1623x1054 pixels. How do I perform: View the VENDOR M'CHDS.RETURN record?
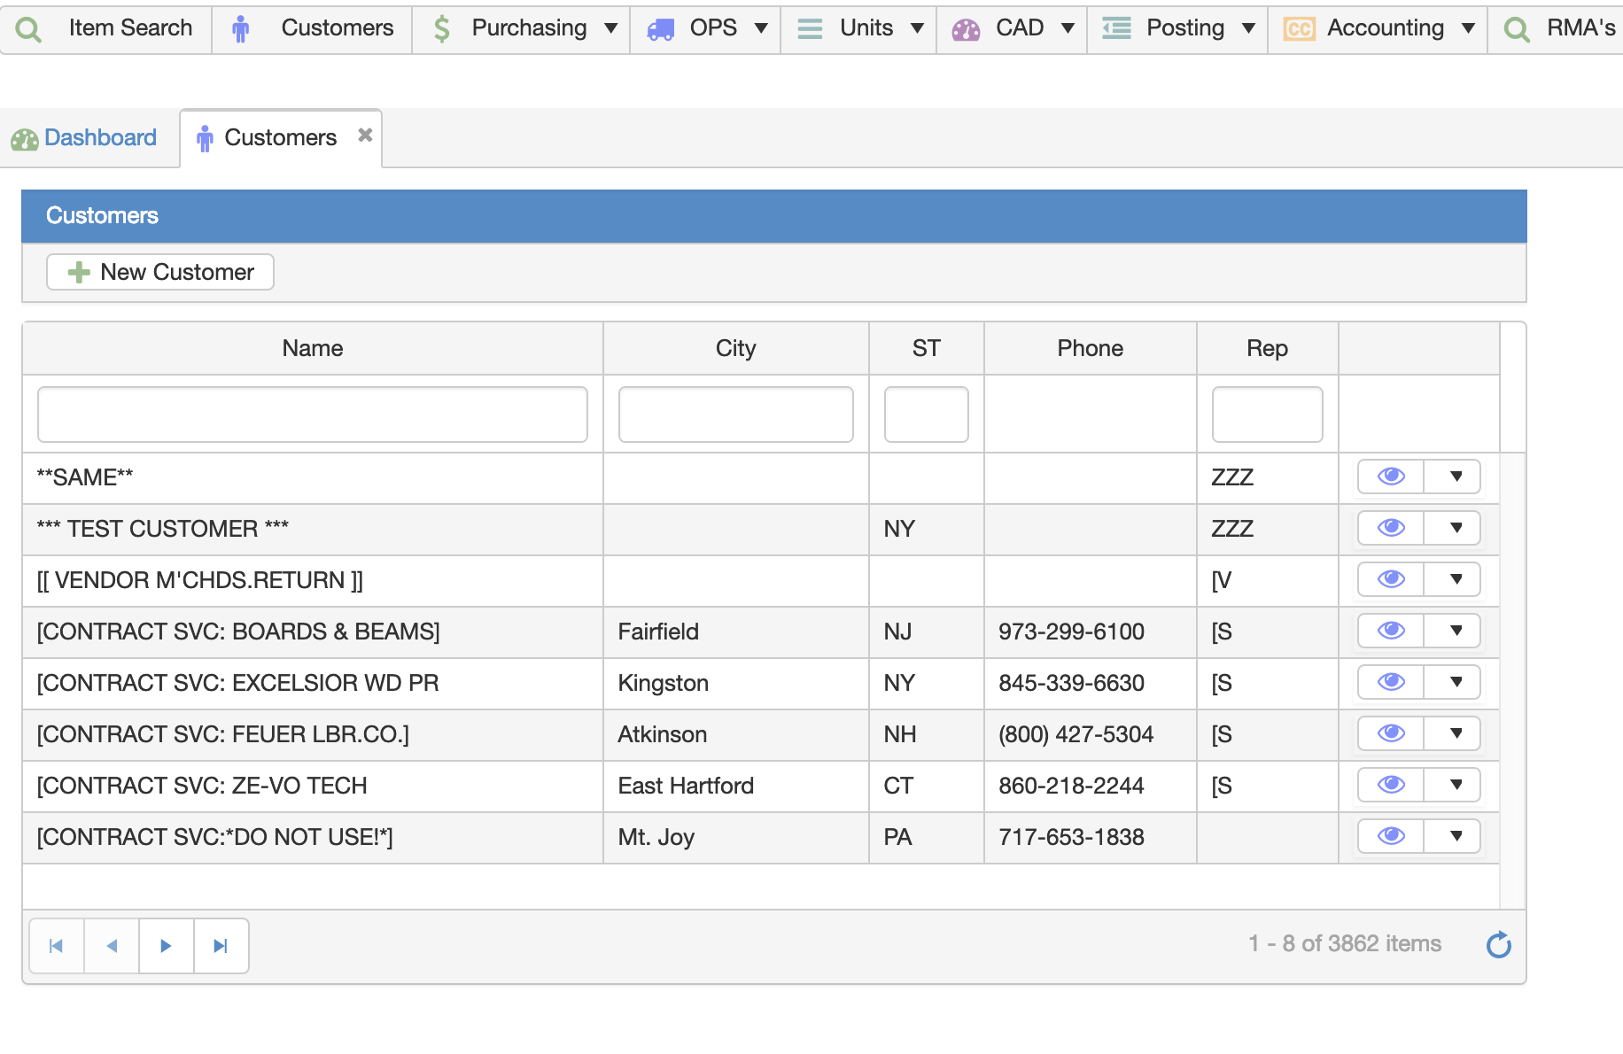click(x=1391, y=579)
